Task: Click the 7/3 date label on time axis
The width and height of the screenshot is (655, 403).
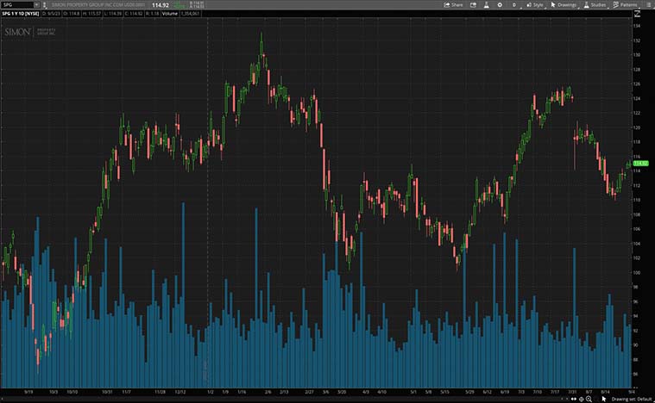Action: coord(521,392)
